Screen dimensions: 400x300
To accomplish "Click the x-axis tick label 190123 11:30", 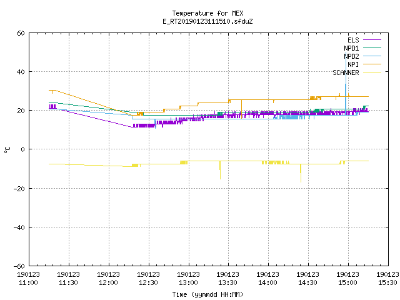I will click(68, 279).
